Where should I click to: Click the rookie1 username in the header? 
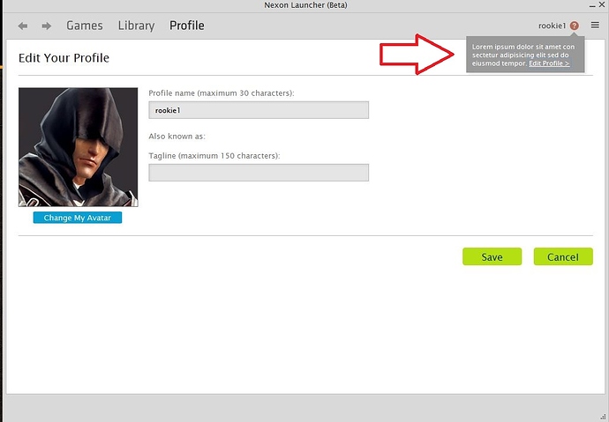coord(552,26)
